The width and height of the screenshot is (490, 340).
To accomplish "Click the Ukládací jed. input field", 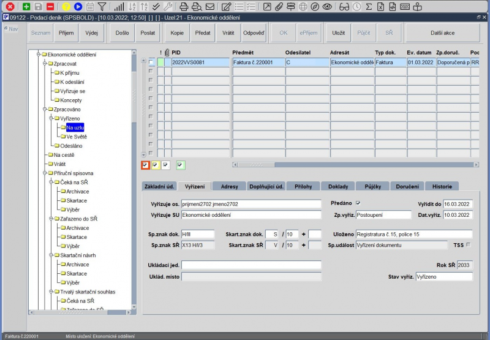I will point(251,265).
